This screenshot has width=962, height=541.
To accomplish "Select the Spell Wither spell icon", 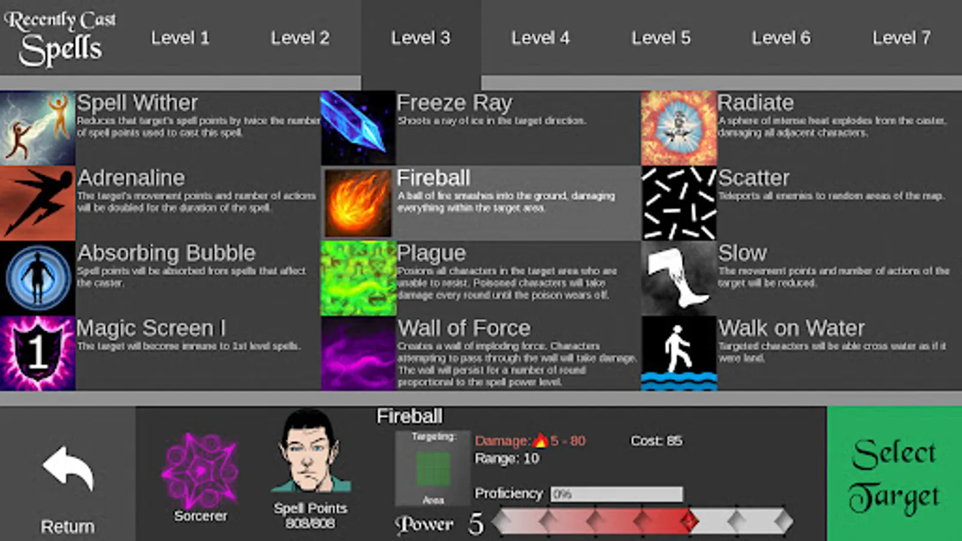I will click(37, 128).
